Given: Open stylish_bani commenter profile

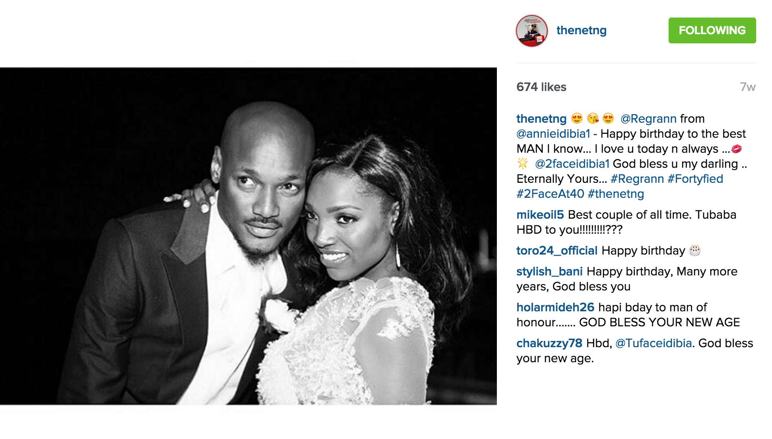Looking at the screenshot, I should click(549, 271).
